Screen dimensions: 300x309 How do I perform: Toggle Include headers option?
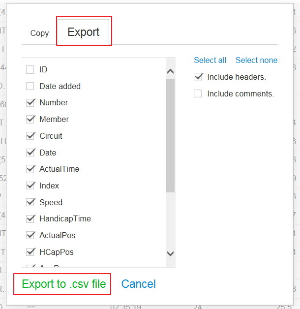coord(198,77)
